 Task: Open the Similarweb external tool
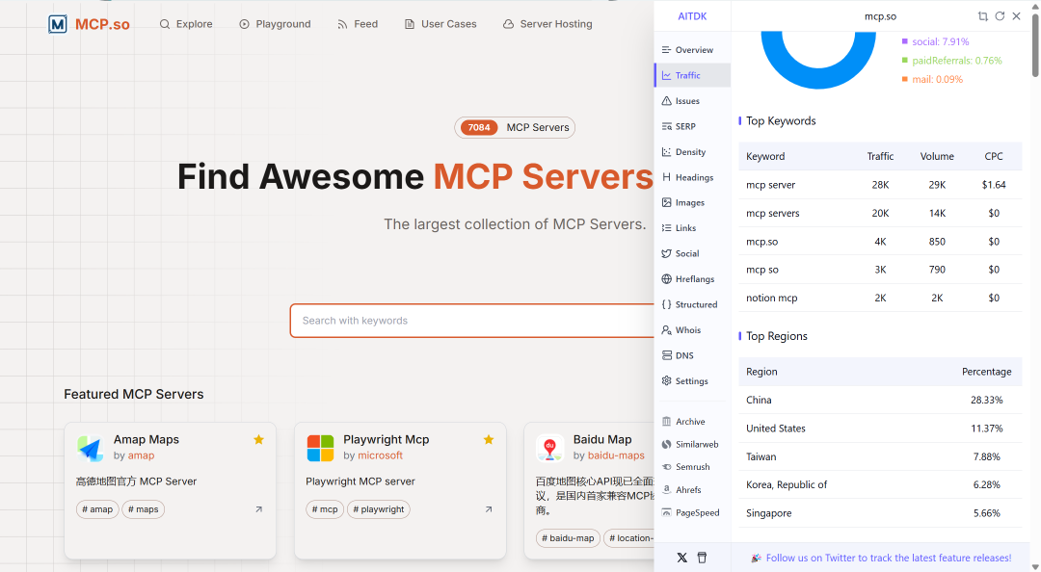(692, 444)
